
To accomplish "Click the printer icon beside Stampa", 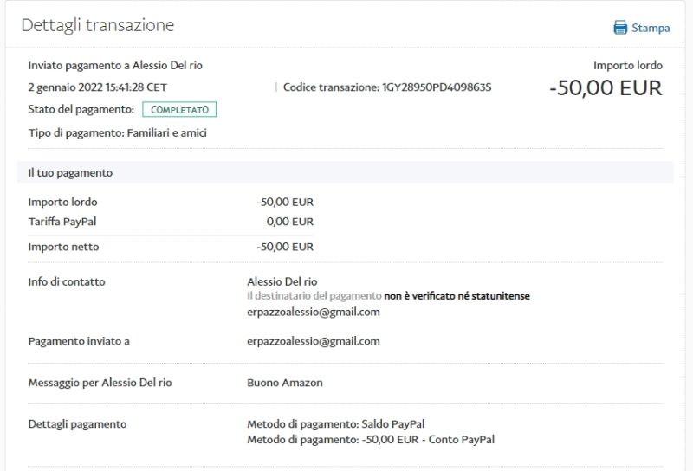I will click(x=620, y=28).
